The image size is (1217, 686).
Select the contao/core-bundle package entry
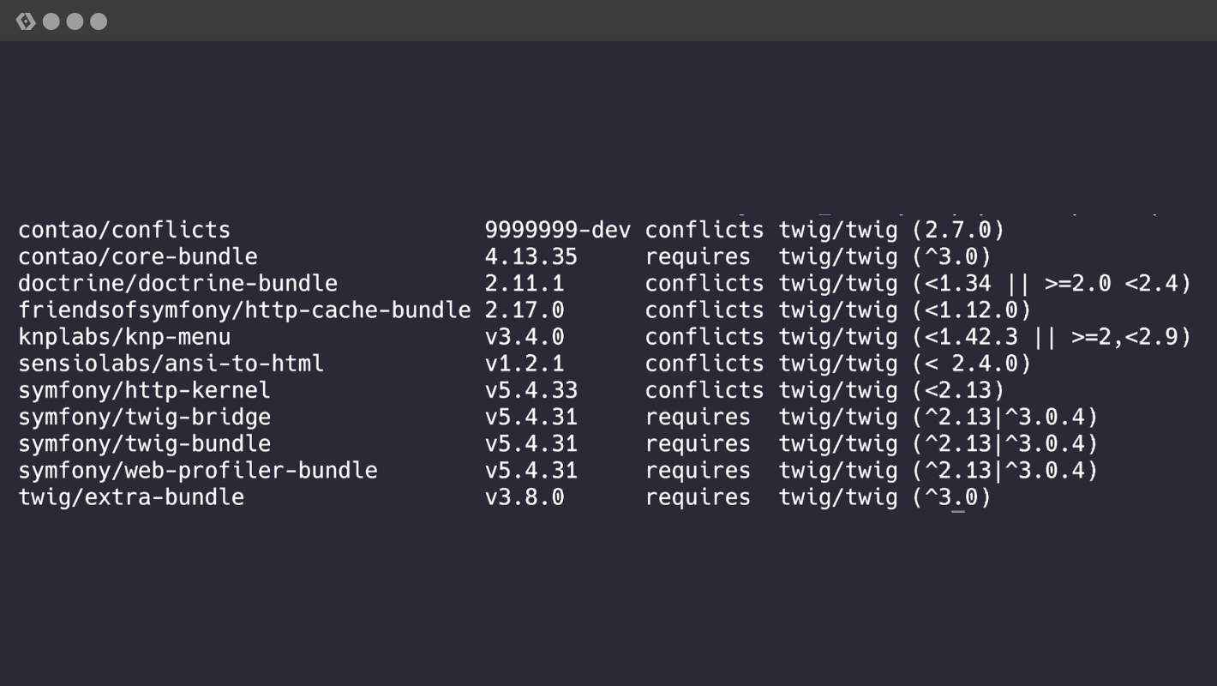(137, 256)
